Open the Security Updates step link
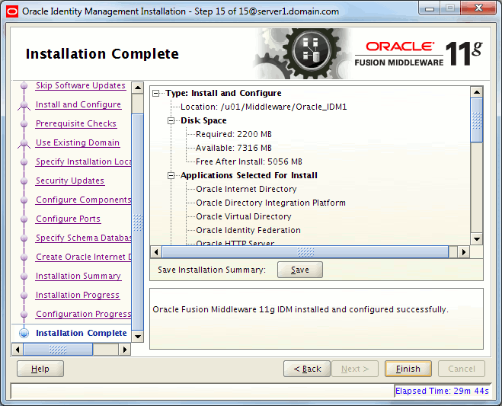The image size is (502, 406). (x=70, y=181)
